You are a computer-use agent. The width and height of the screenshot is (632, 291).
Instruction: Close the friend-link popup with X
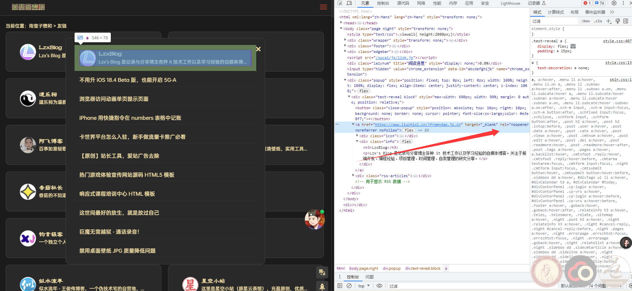(258, 49)
